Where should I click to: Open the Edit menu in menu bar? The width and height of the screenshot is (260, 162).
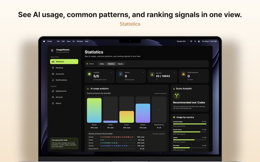pyautogui.click(x=63, y=41)
